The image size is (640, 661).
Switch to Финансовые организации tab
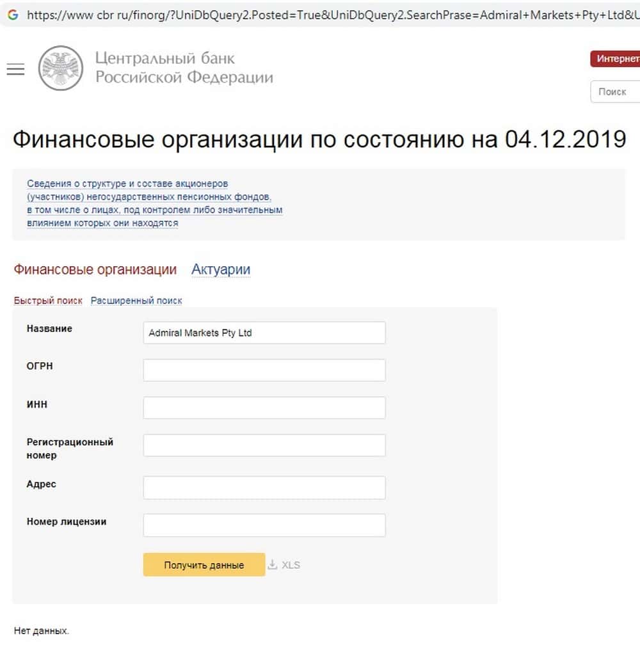(95, 269)
